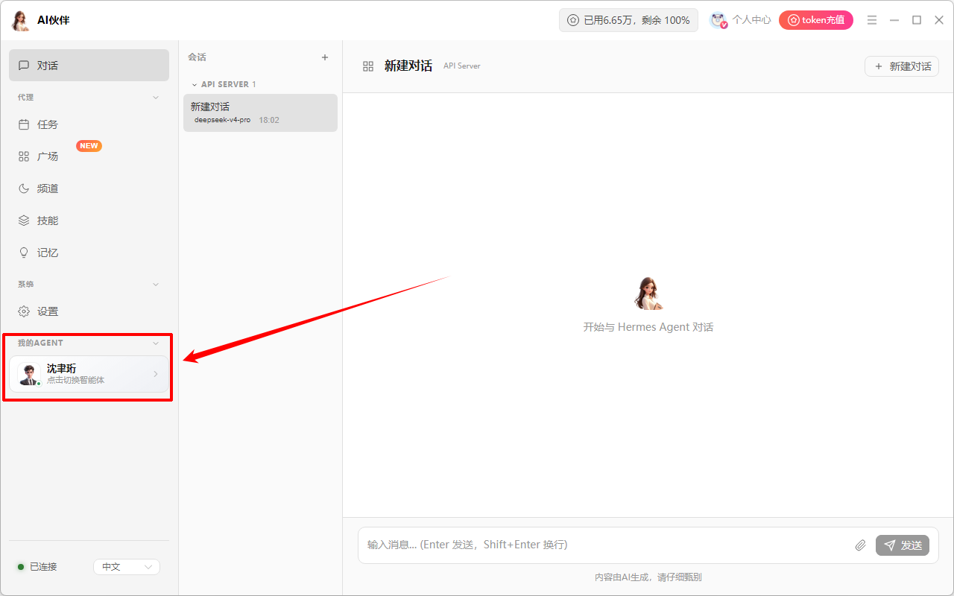
Task: Open the 频道 channels page
Action: tap(89, 188)
